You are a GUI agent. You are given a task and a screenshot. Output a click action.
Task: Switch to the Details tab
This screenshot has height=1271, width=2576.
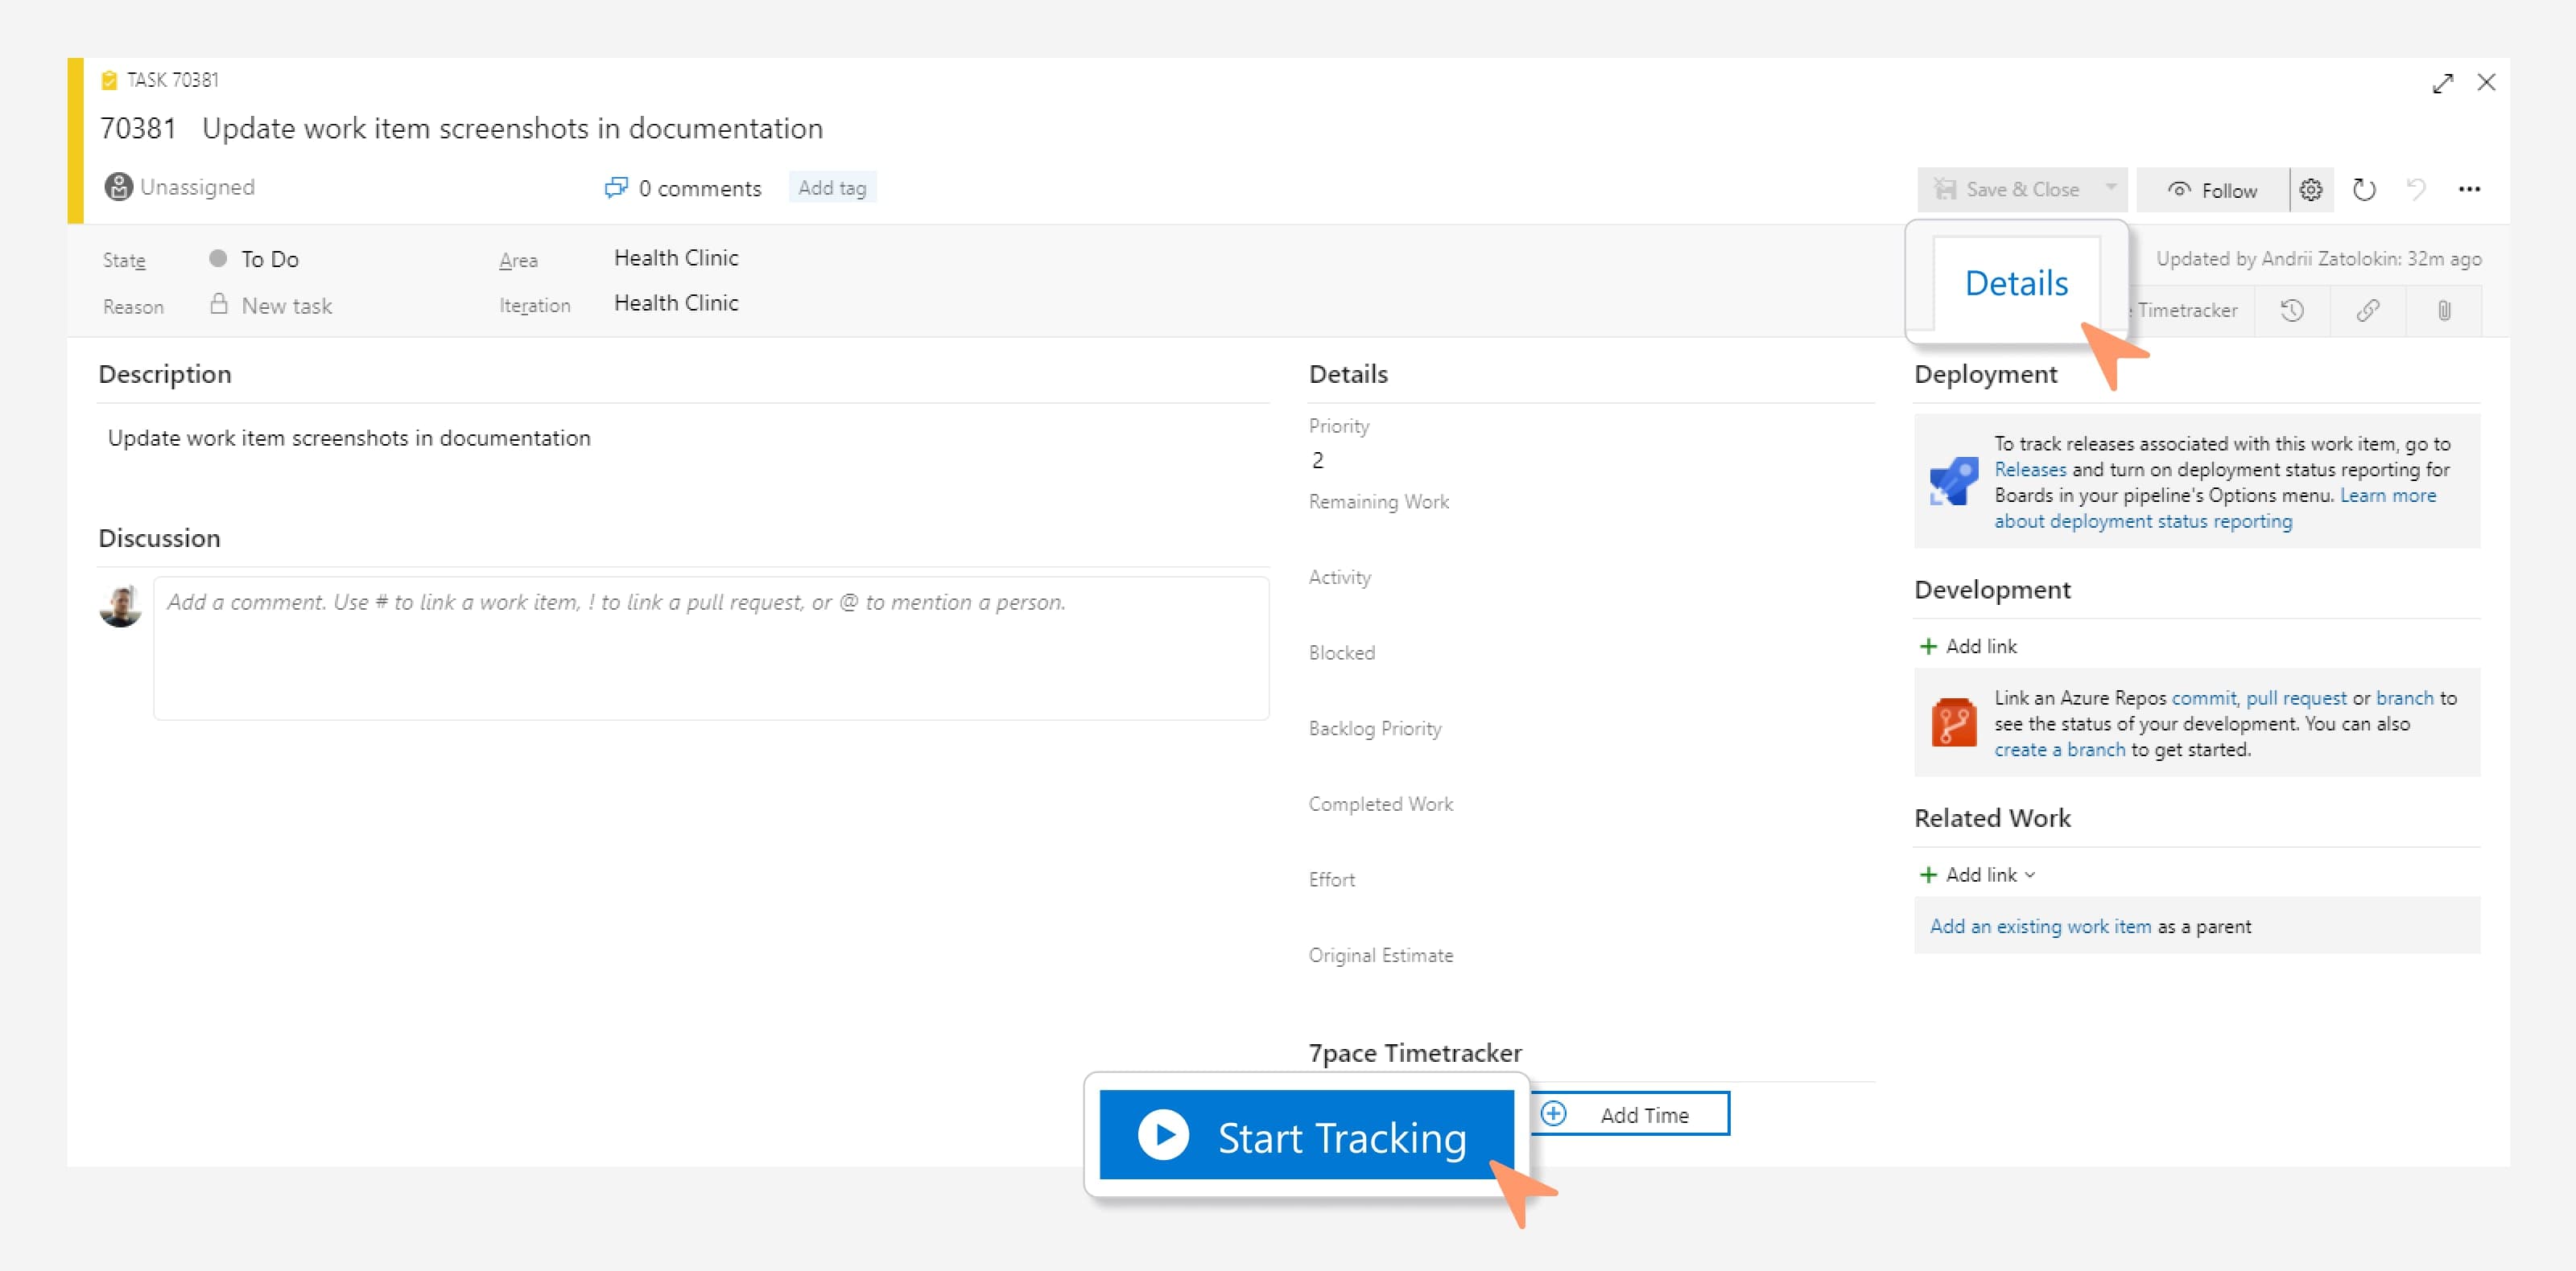(2016, 284)
